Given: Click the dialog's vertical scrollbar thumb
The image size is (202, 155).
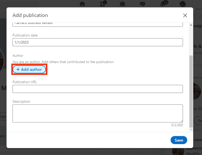Looking at the screenshot, I should tap(191, 91).
